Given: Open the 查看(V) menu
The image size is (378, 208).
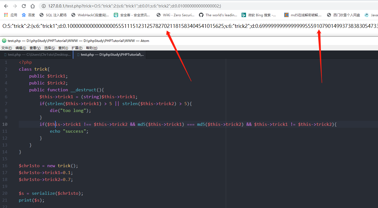Looking at the screenshot, I should [x=35, y=48].
